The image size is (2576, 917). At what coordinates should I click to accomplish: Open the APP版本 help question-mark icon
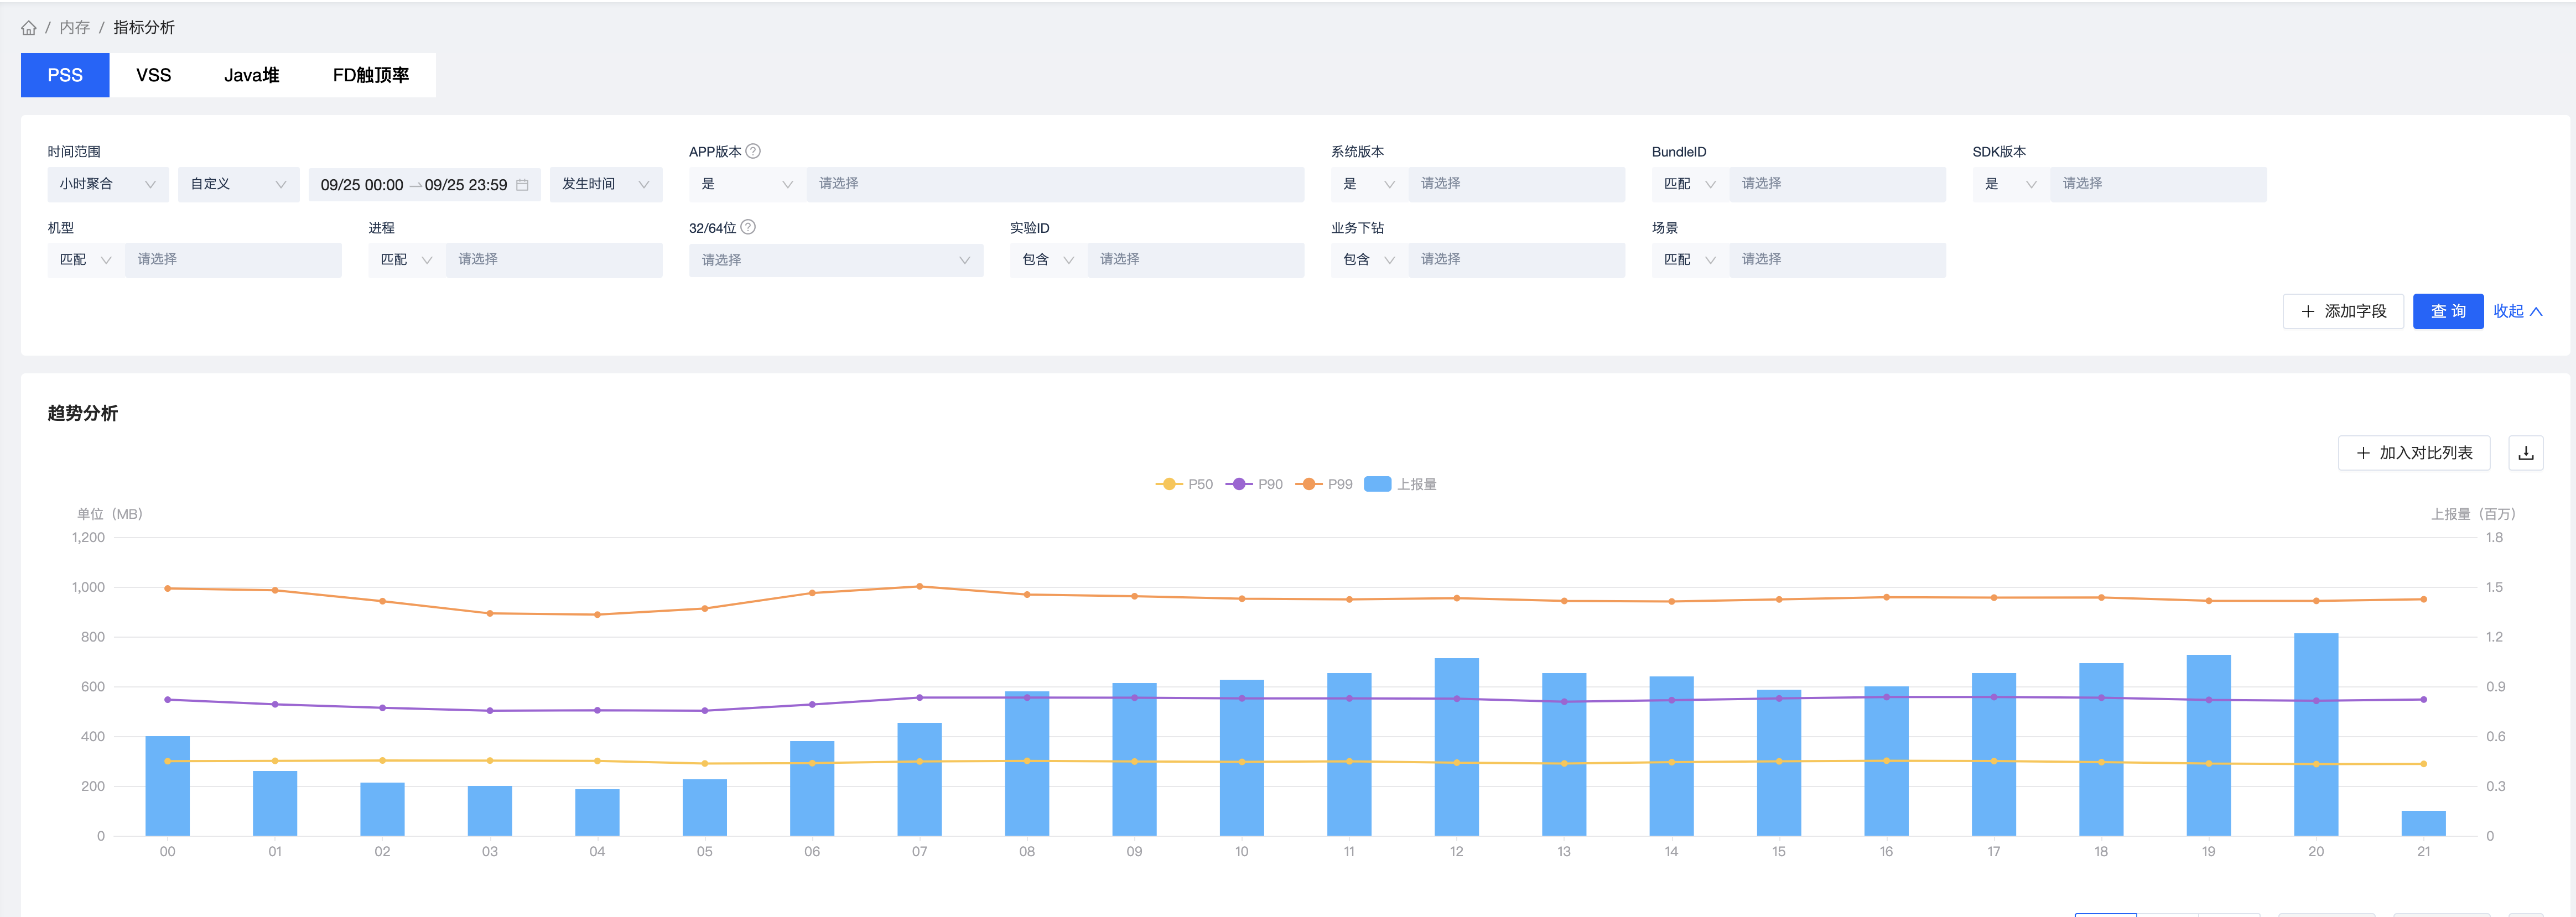click(753, 151)
